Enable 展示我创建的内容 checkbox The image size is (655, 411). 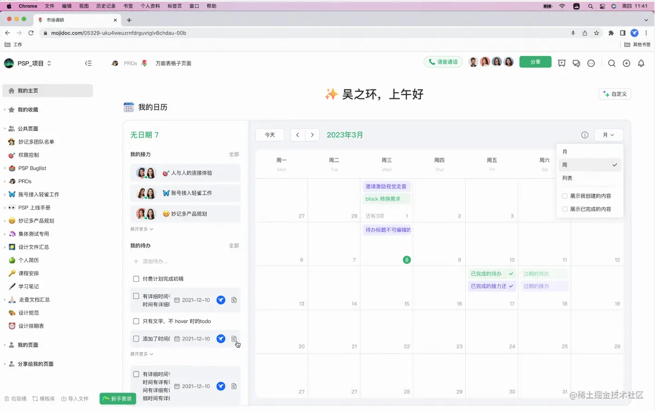[x=565, y=196]
